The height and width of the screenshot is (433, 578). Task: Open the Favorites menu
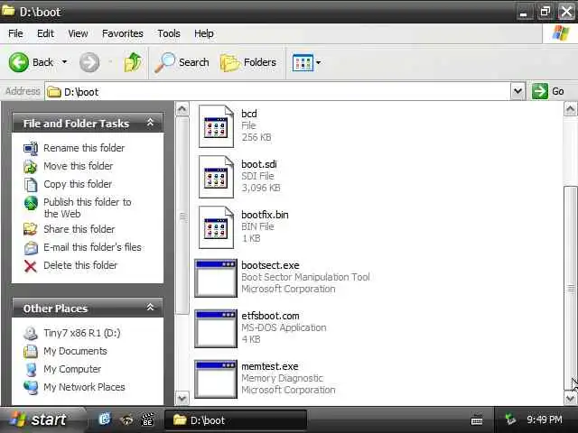click(123, 33)
